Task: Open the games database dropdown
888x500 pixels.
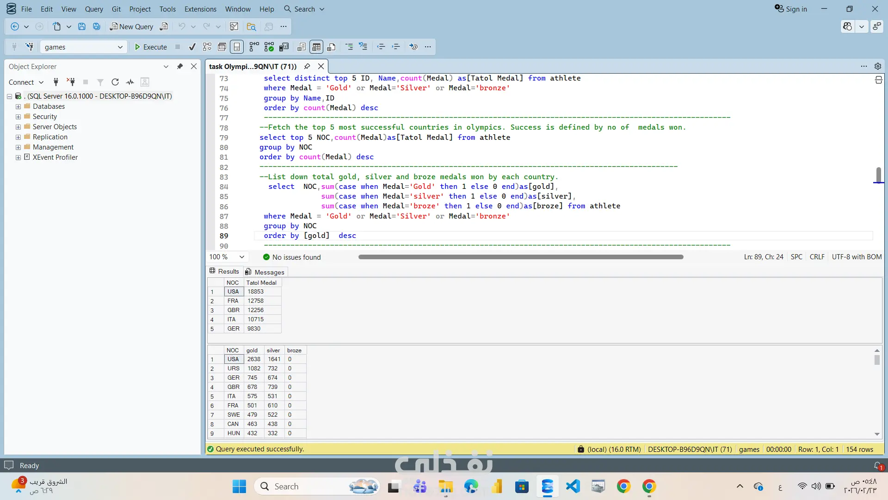Action: coord(120,47)
